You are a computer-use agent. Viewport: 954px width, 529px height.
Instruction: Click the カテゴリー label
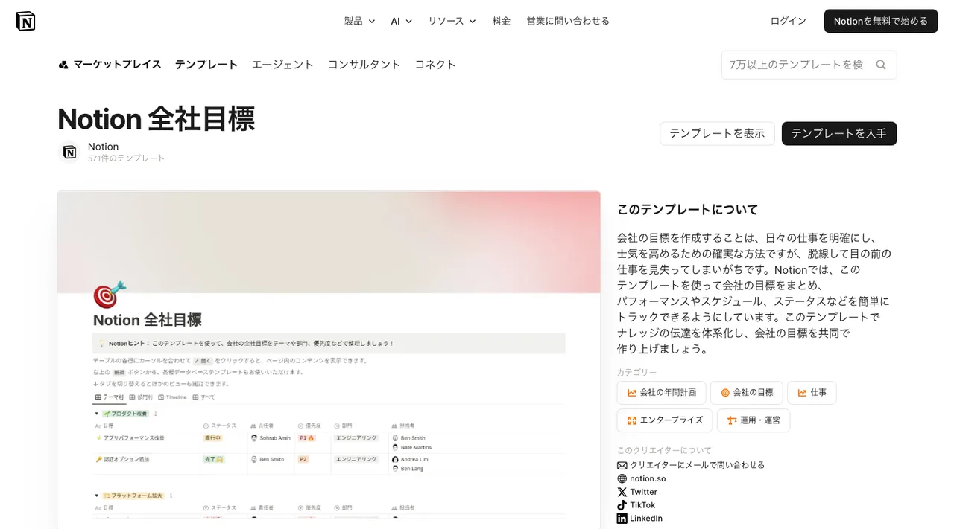[x=637, y=372]
